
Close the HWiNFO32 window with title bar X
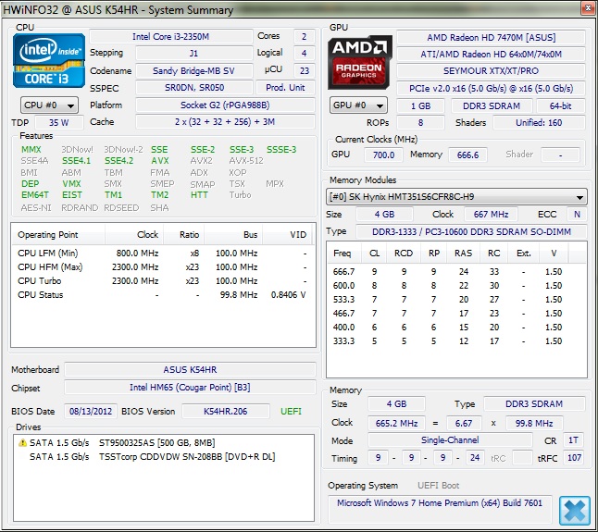588,8
